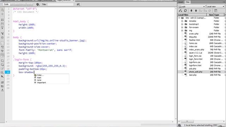This screenshot has height=127, width=226.
Task: Click the Outdent Code icon
Action: click(2, 86)
